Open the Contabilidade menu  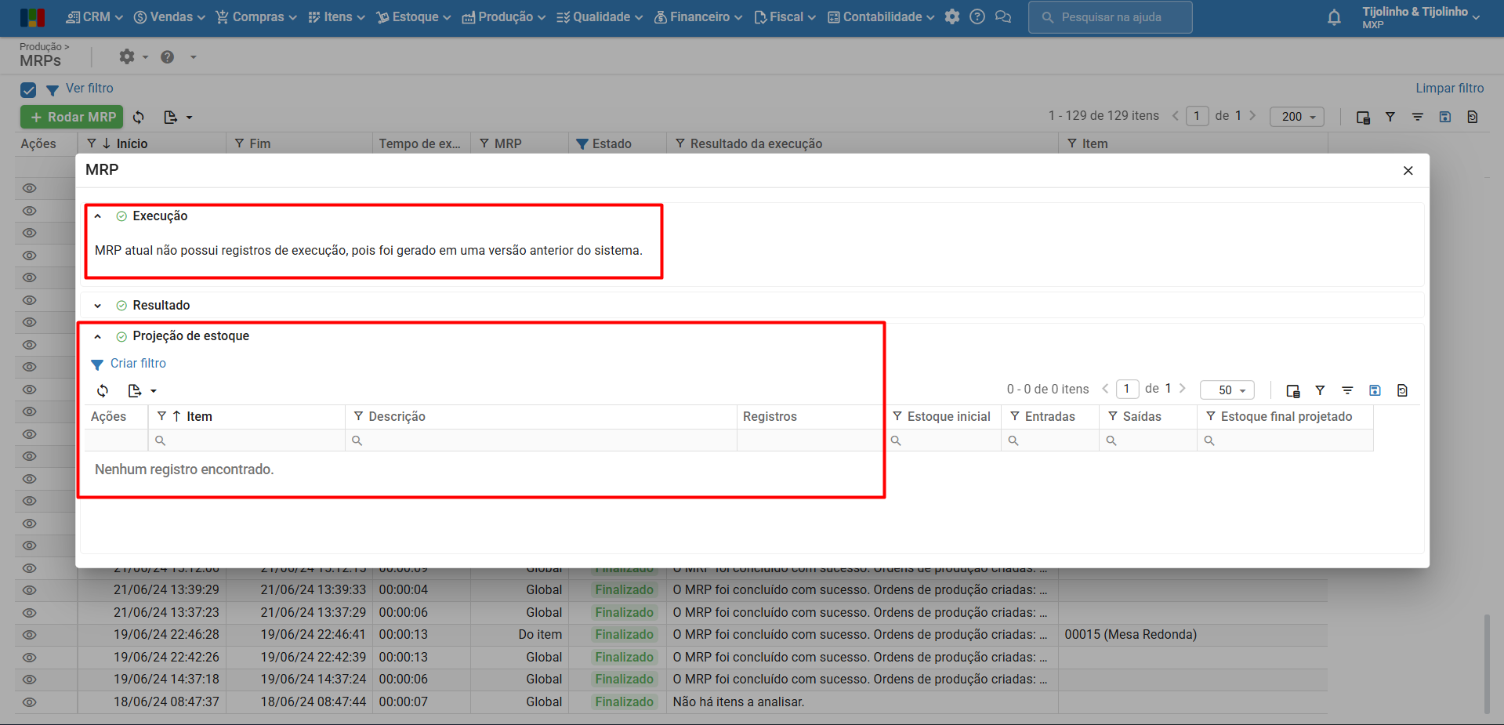tap(881, 17)
